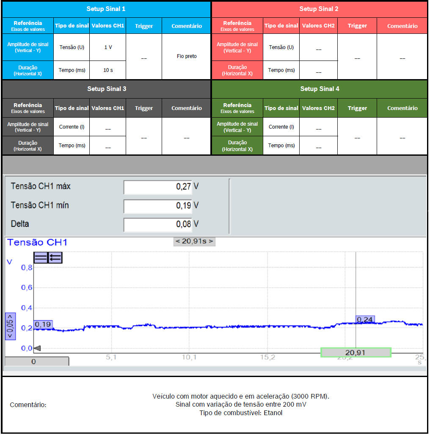Select the Setup Sinal 3 header
The width and height of the screenshot is (430, 435).
coord(106,89)
